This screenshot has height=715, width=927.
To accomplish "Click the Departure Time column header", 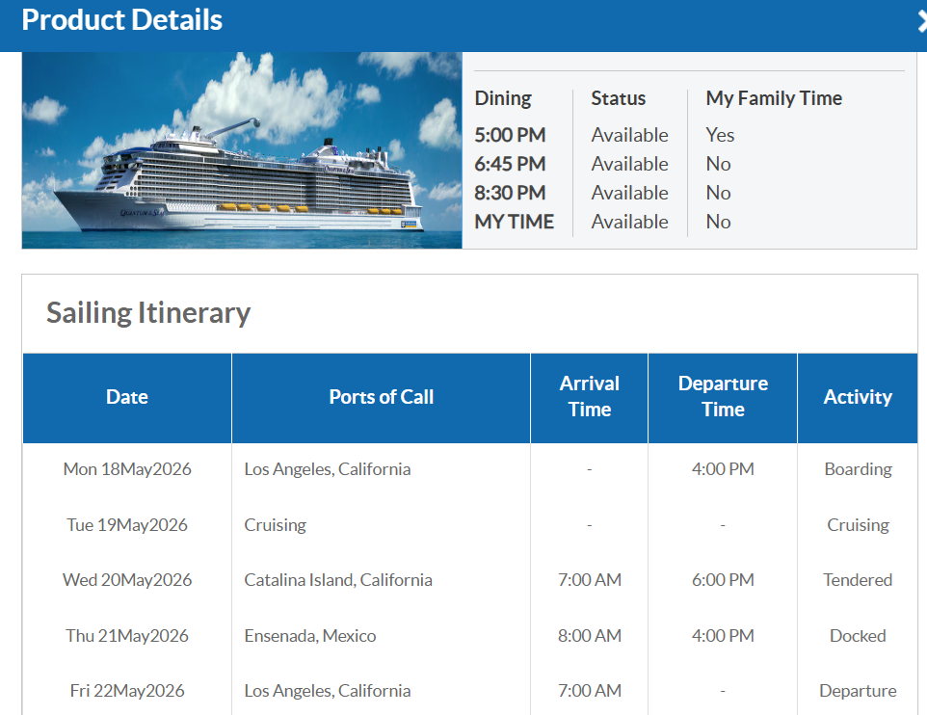I will click(722, 397).
